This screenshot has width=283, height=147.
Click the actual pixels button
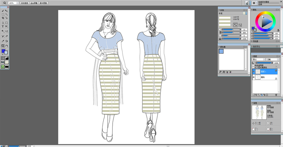click(x=24, y=3)
